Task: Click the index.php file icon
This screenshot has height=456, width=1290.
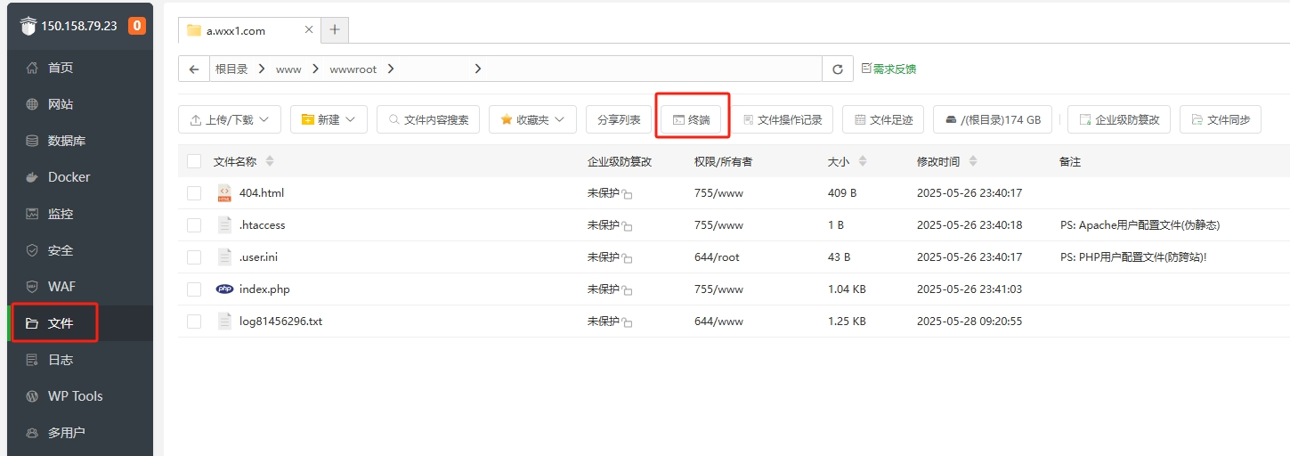Action: point(224,289)
